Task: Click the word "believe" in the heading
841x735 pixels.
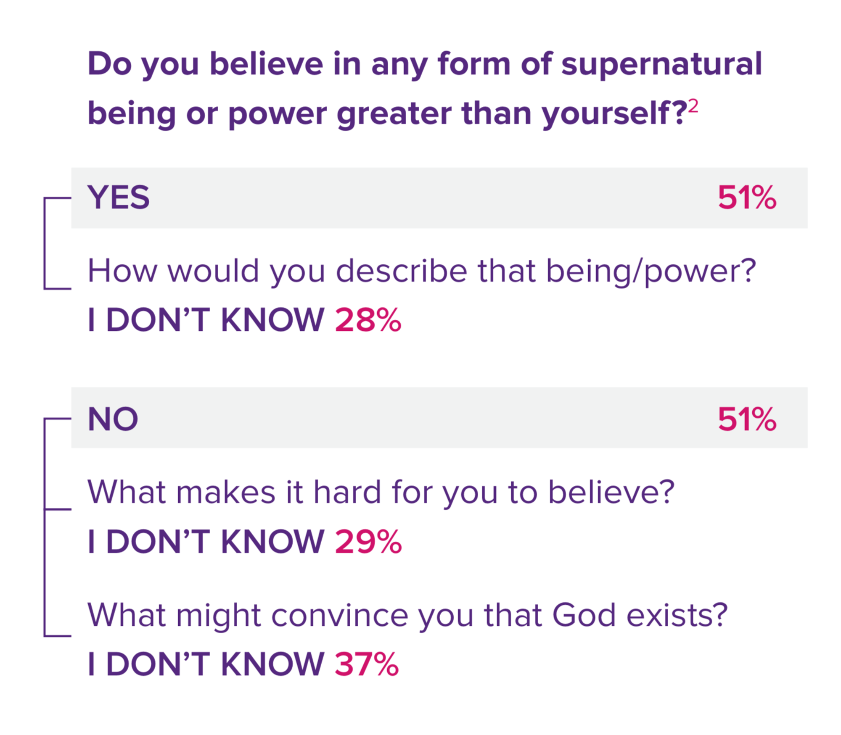Action: point(266,64)
